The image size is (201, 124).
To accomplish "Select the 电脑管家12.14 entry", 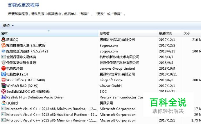I will pos(17,74).
